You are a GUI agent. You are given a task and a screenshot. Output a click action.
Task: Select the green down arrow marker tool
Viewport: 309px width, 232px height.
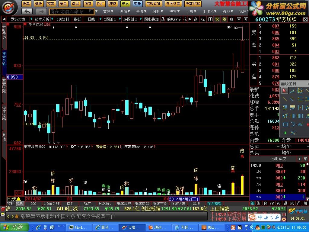coord(285,133)
